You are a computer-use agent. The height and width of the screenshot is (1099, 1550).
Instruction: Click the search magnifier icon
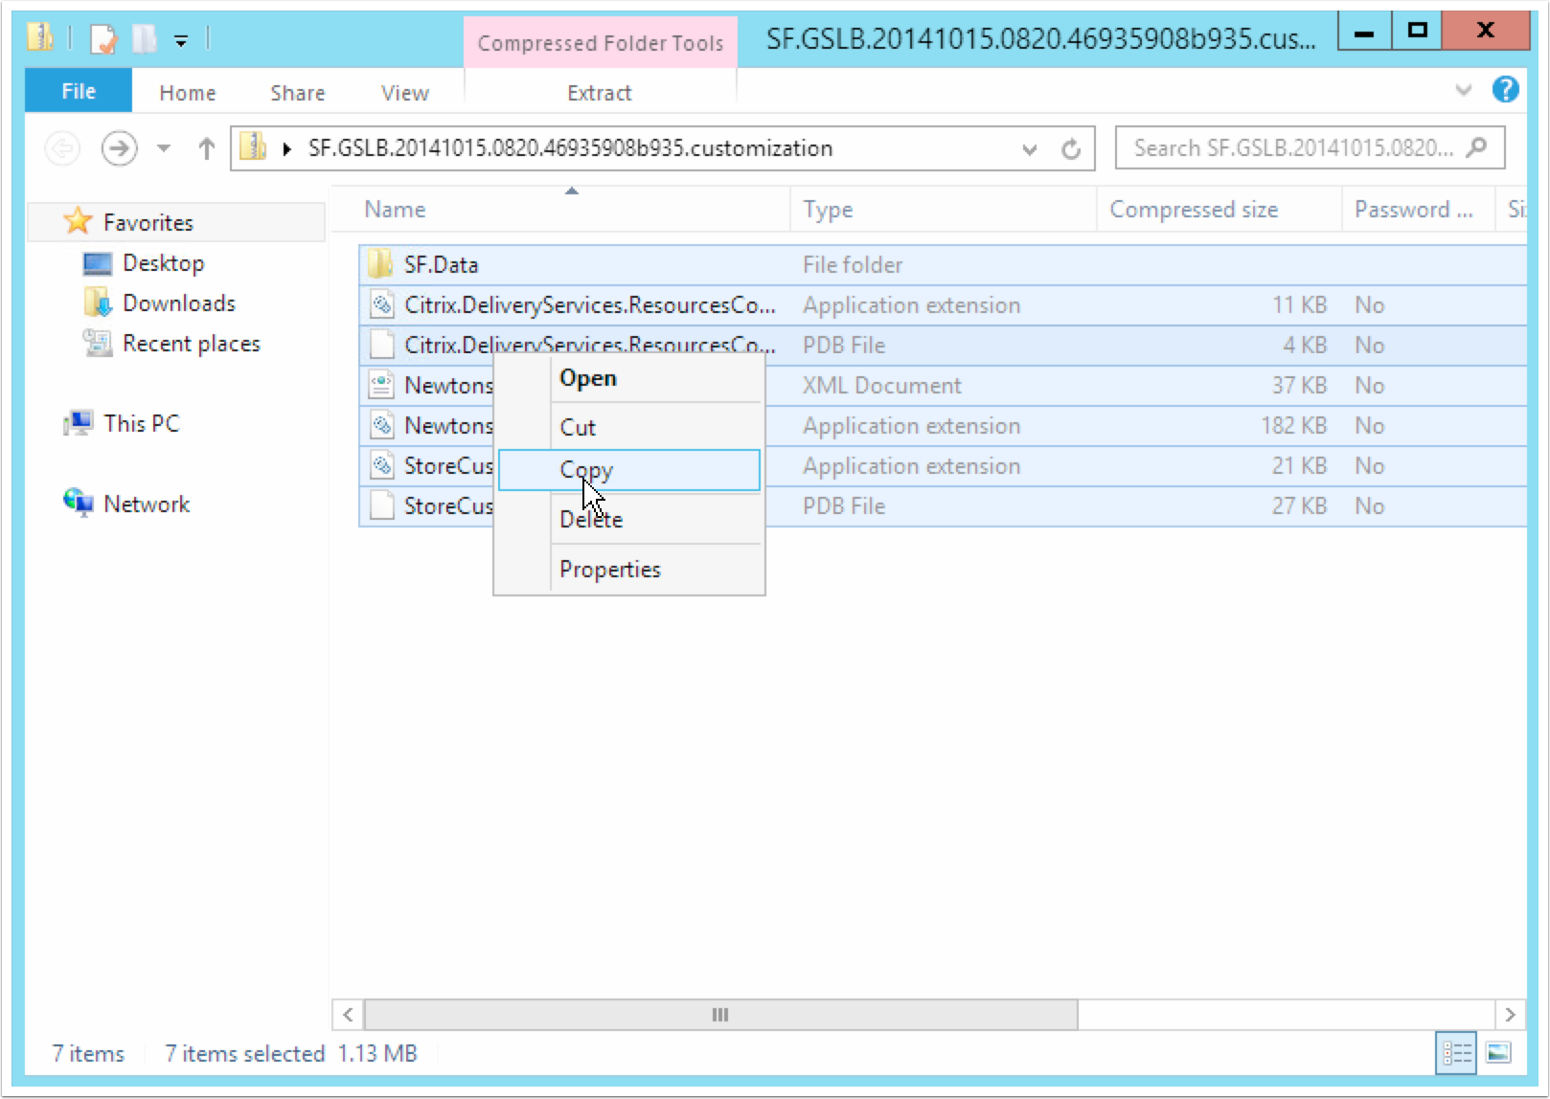pos(1477,148)
